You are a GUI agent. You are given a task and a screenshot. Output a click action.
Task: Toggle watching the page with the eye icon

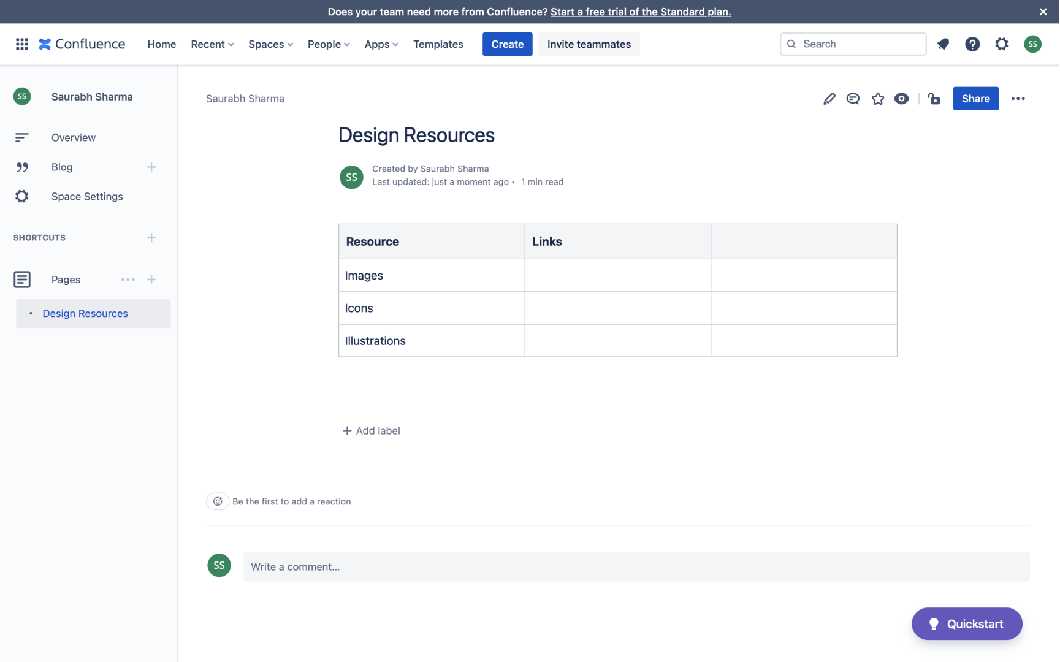(901, 98)
